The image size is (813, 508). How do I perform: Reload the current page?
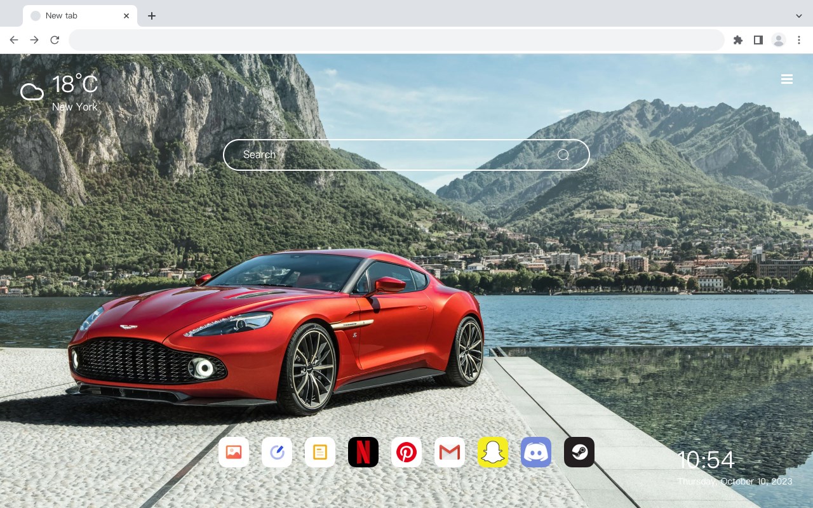click(x=55, y=40)
